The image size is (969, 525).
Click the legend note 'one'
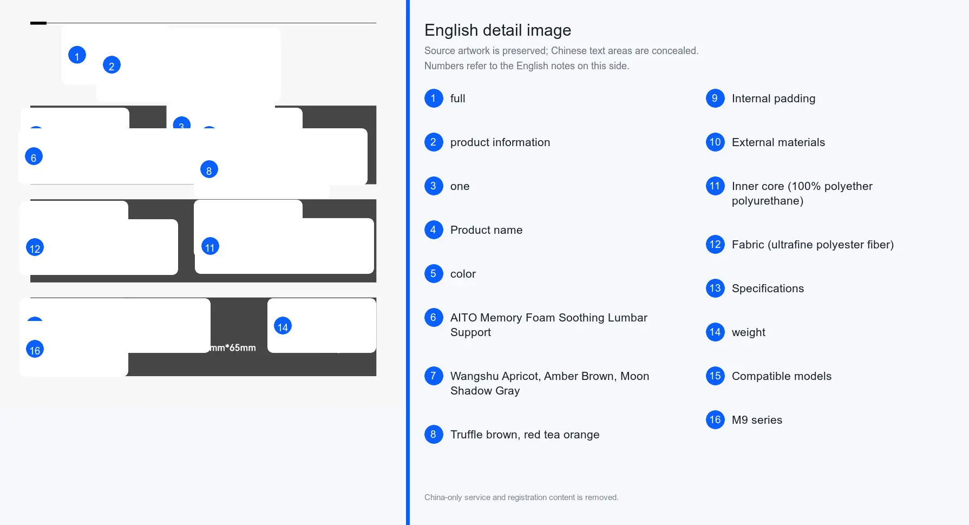coord(460,186)
